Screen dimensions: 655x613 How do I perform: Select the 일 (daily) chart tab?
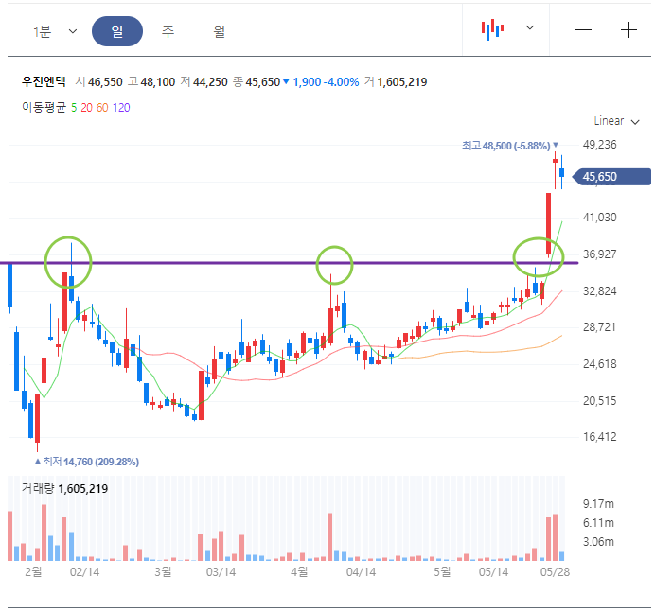click(117, 31)
